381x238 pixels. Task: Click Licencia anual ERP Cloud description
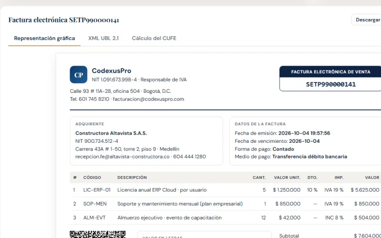[162, 190]
